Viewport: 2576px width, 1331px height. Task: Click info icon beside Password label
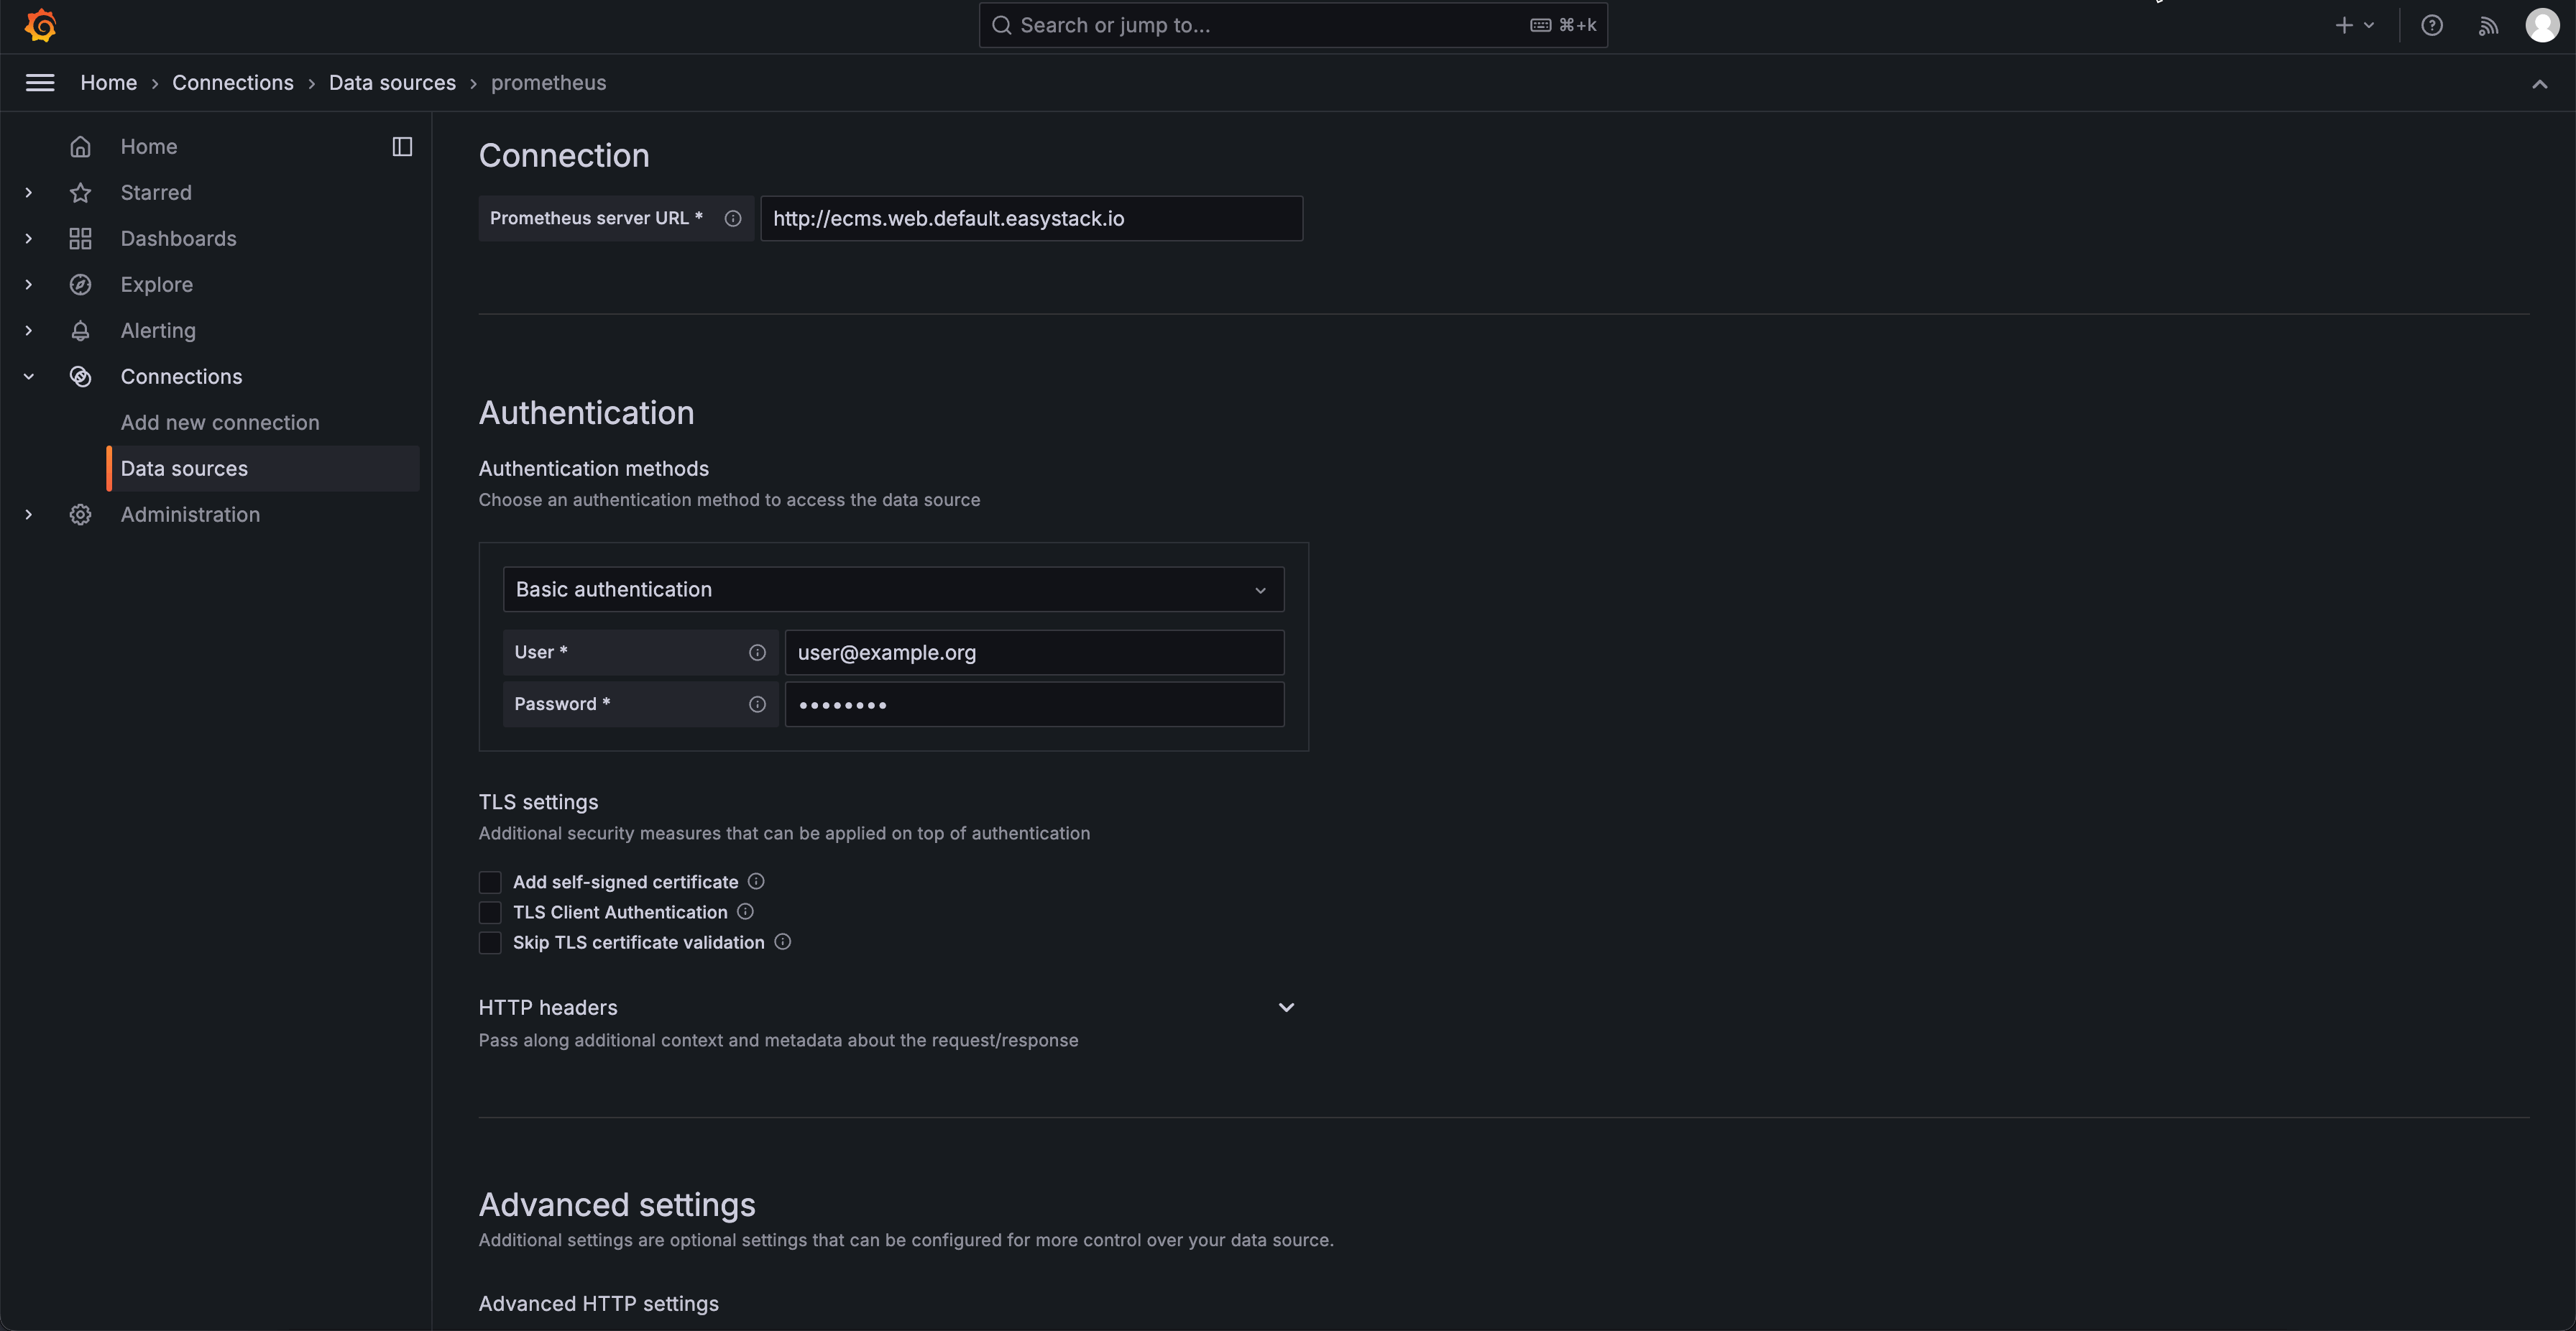tap(757, 705)
